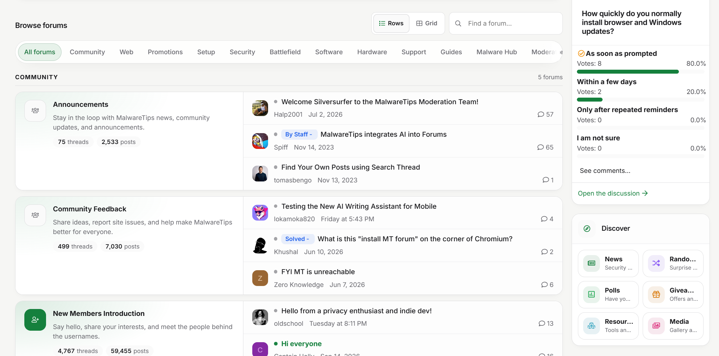Image resolution: width=719 pixels, height=356 pixels.
Task: Open the Random shuffle discover card
Action: click(673, 263)
